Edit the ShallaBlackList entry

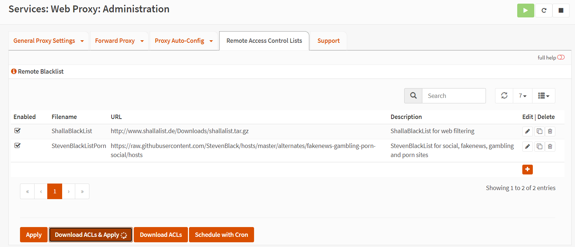coord(527,131)
